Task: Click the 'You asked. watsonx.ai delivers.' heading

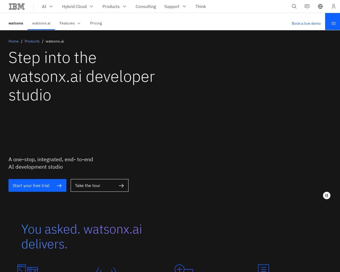Action: [x=82, y=237]
